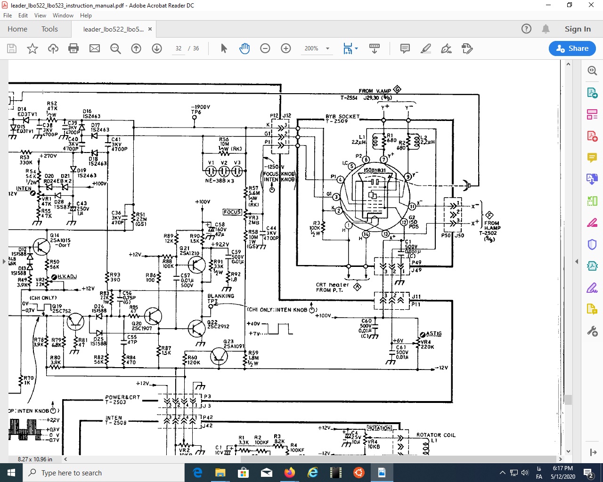Open File Explorer from the taskbar
603x482 pixels.
click(220, 473)
